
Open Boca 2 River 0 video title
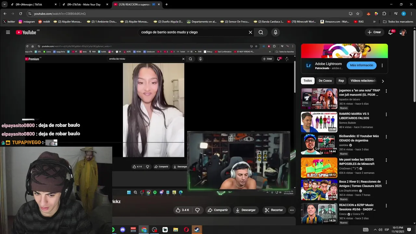pos(360,184)
